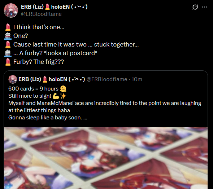The image size is (213, 189).
Task: Open the ERB (Liz) holoEN display name
Action: point(54,7)
